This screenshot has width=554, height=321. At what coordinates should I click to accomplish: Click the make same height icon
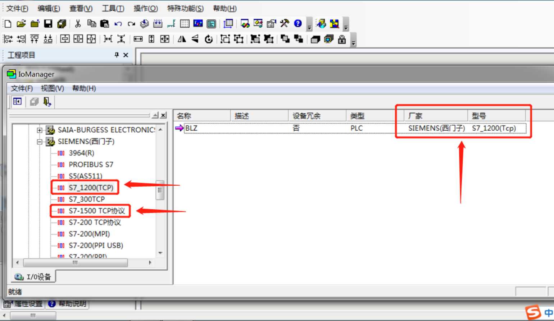[151, 39]
